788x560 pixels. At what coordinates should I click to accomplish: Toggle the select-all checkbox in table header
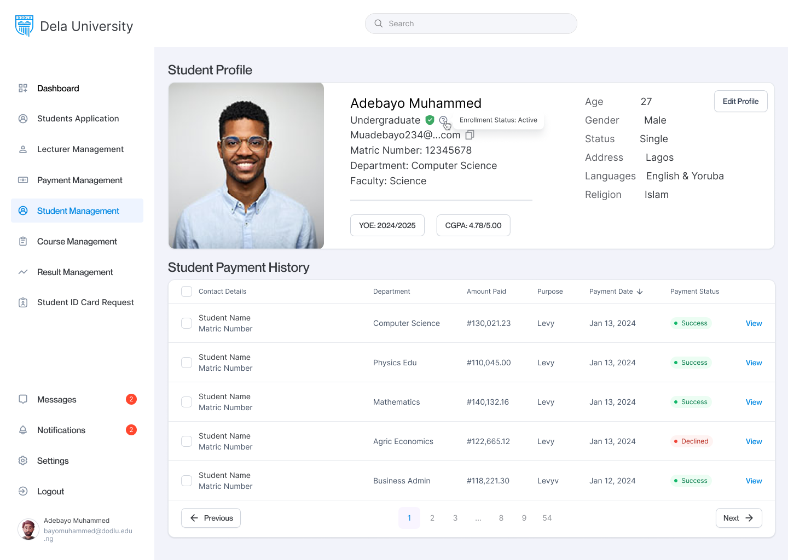point(187,291)
